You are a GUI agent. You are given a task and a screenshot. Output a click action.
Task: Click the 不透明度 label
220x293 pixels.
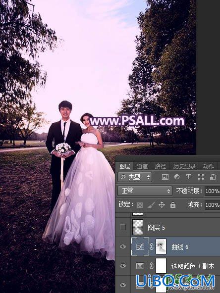point(189,191)
